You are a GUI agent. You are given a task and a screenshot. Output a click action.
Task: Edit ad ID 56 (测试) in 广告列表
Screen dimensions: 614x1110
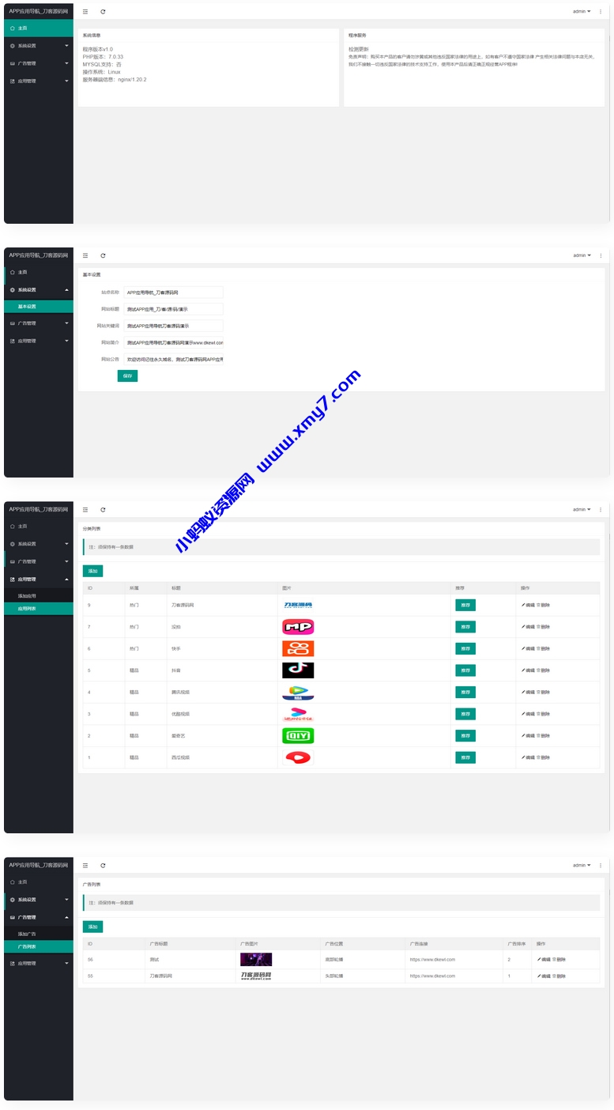coord(544,960)
